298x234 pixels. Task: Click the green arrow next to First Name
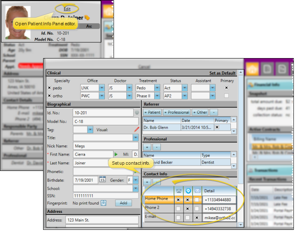(116, 154)
